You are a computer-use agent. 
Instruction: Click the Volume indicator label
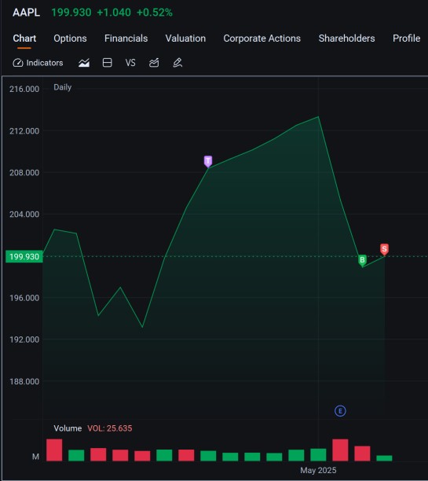68,428
